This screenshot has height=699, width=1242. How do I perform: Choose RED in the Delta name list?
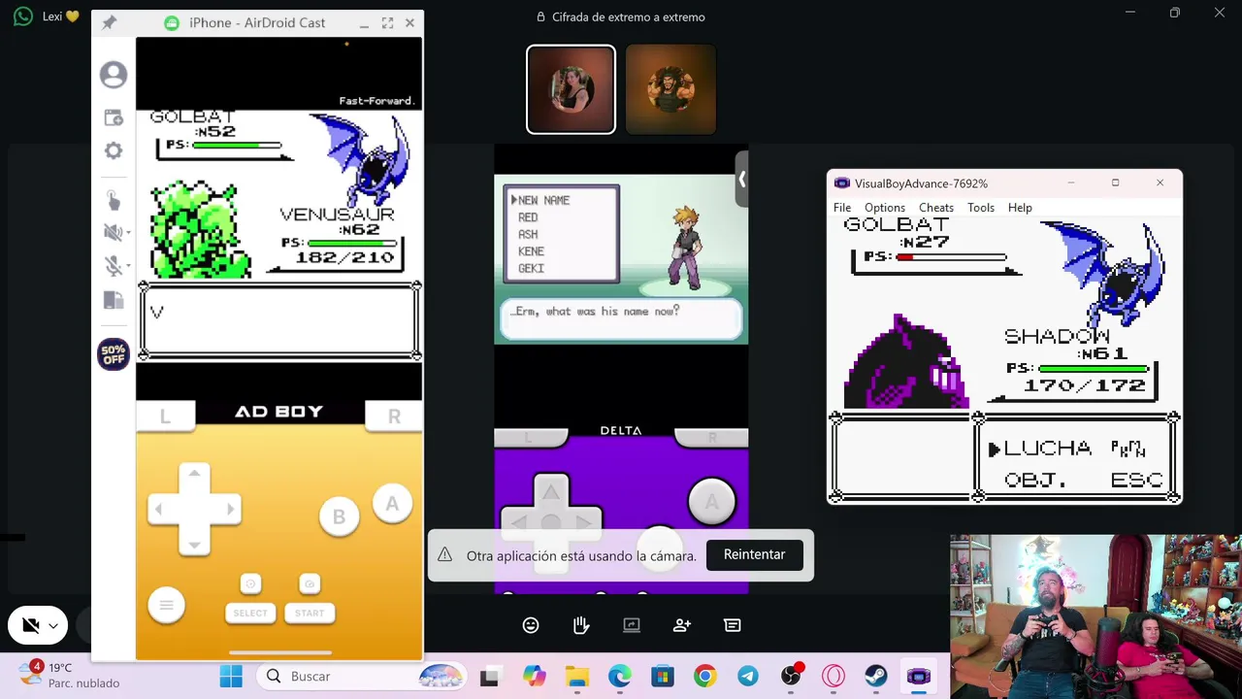pyautogui.click(x=528, y=217)
